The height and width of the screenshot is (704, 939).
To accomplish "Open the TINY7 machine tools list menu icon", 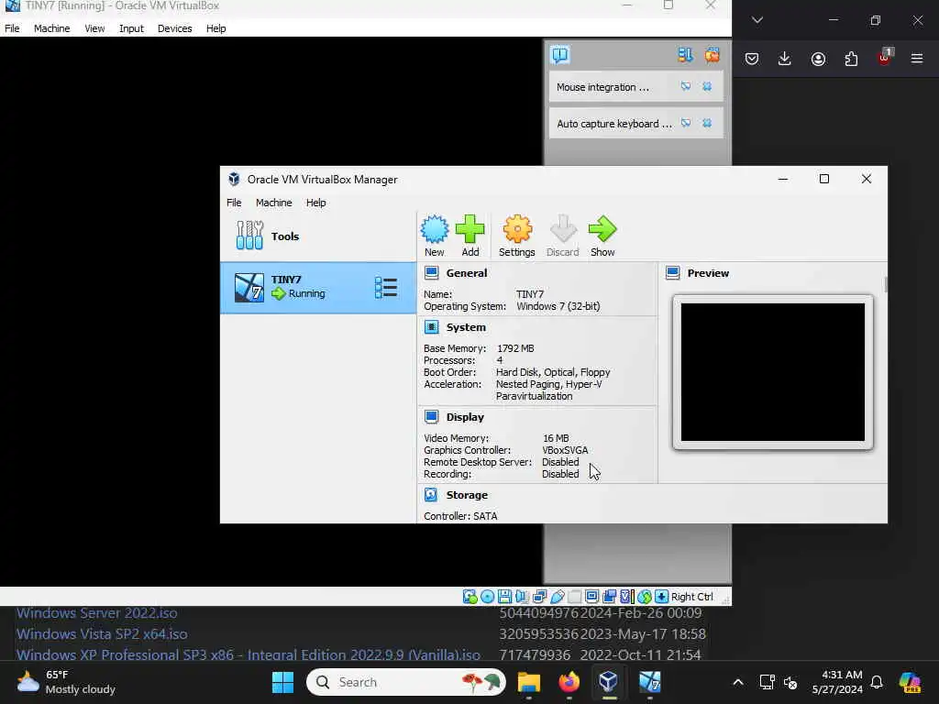I will [x=386, y=287].
